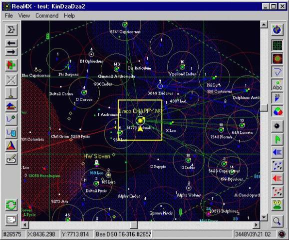289x240 pixels.
Task: Click the green refresh arrows button
Action: click(x=11, y=204)
